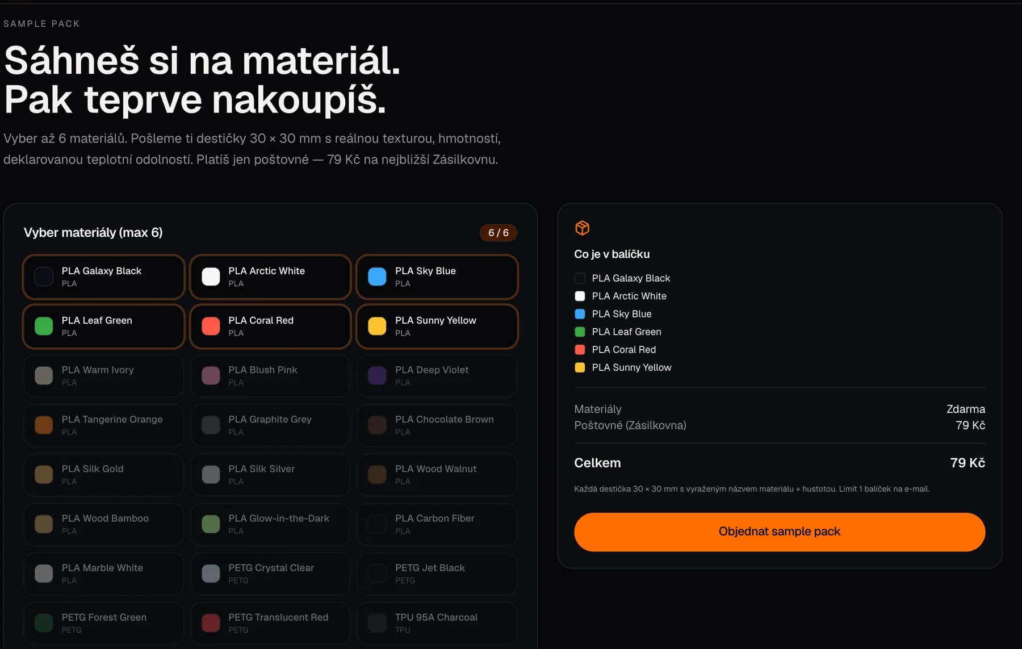Select PETG Translucent Red card
Viewport: 1022px width, 649px height.
tap(270, 622)
